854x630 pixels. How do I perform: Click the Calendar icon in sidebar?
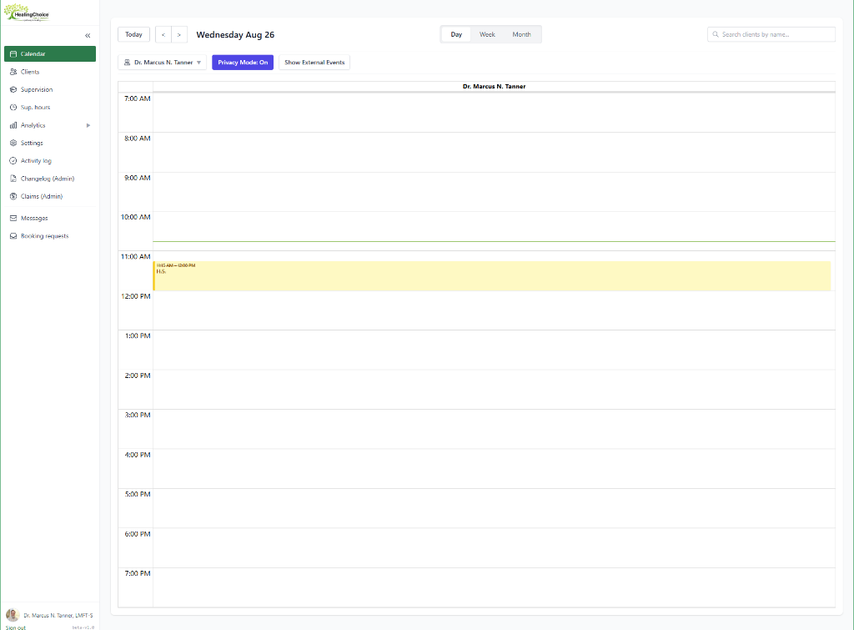13,54
